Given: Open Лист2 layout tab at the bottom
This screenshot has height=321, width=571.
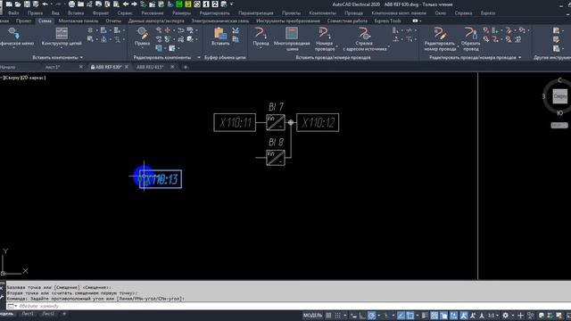Looking at the screenshot, I should (48, 314).
